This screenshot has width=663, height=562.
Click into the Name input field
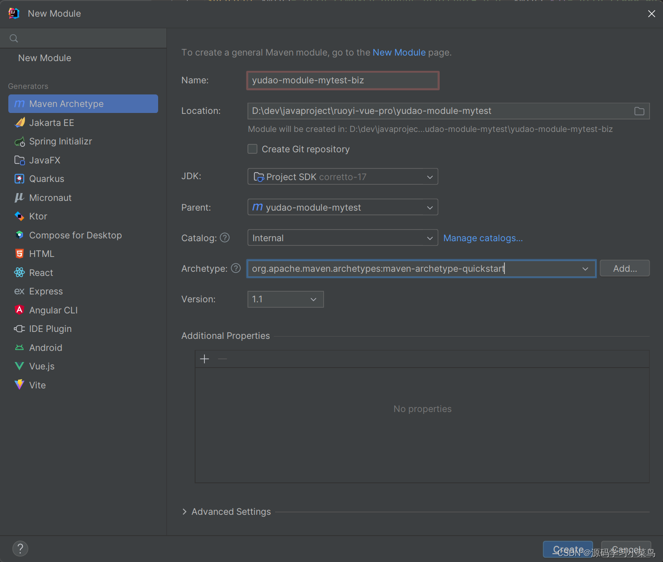pyautogui.click(x=343, y=80)
